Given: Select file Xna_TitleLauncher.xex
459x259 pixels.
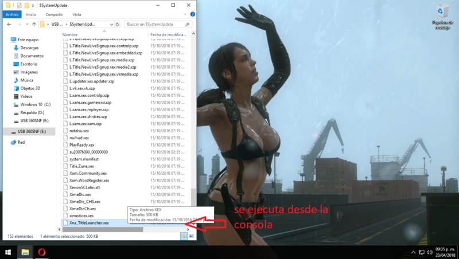Looking at the screenshot, I should 89,223.
